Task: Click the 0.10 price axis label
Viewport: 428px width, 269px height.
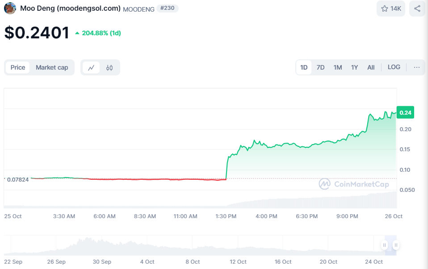Action: click(x=405, y=170)
